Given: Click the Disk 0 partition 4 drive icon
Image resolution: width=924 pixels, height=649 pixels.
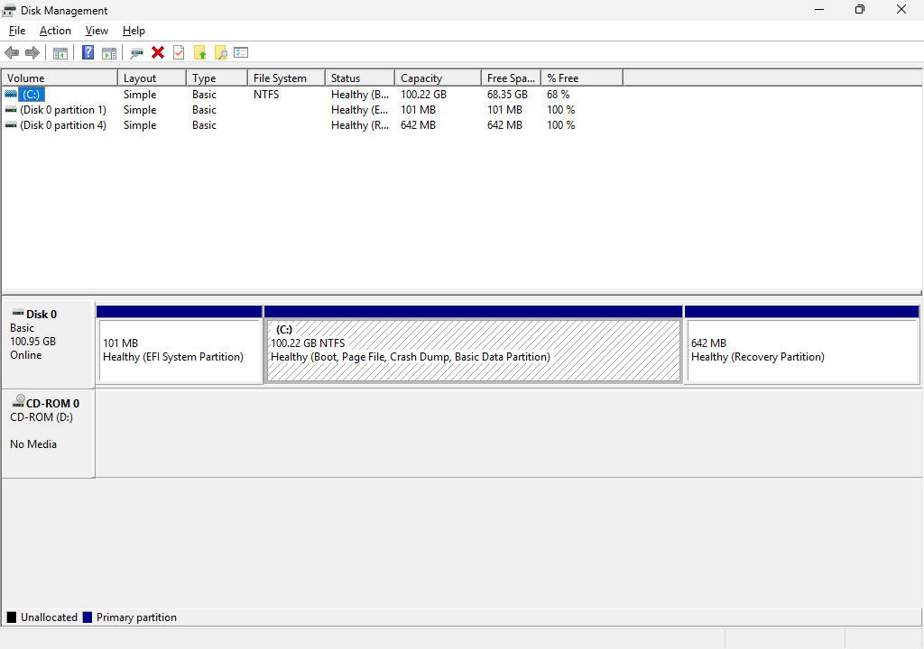Looking at the screenshot, I should point(11,125).
